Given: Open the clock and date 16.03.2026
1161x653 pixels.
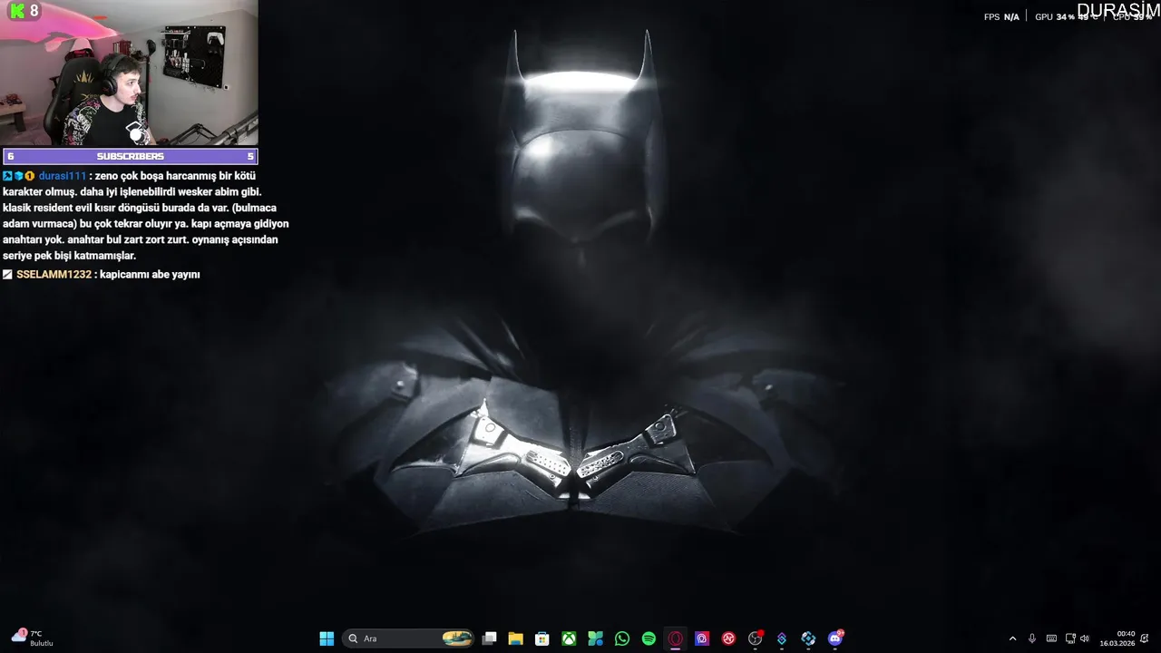Looking at the screenshot, I should pos(1117,638).
